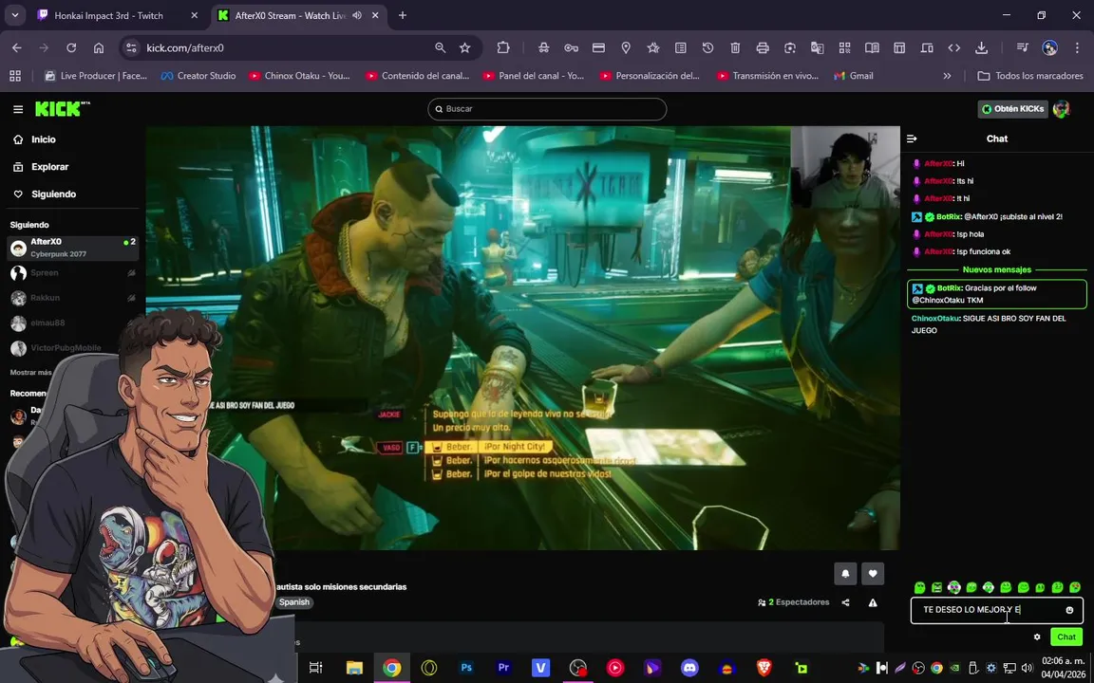Open developer tools code brackets icon
This screenshot has height=683, width=1094.
[953, 48]
